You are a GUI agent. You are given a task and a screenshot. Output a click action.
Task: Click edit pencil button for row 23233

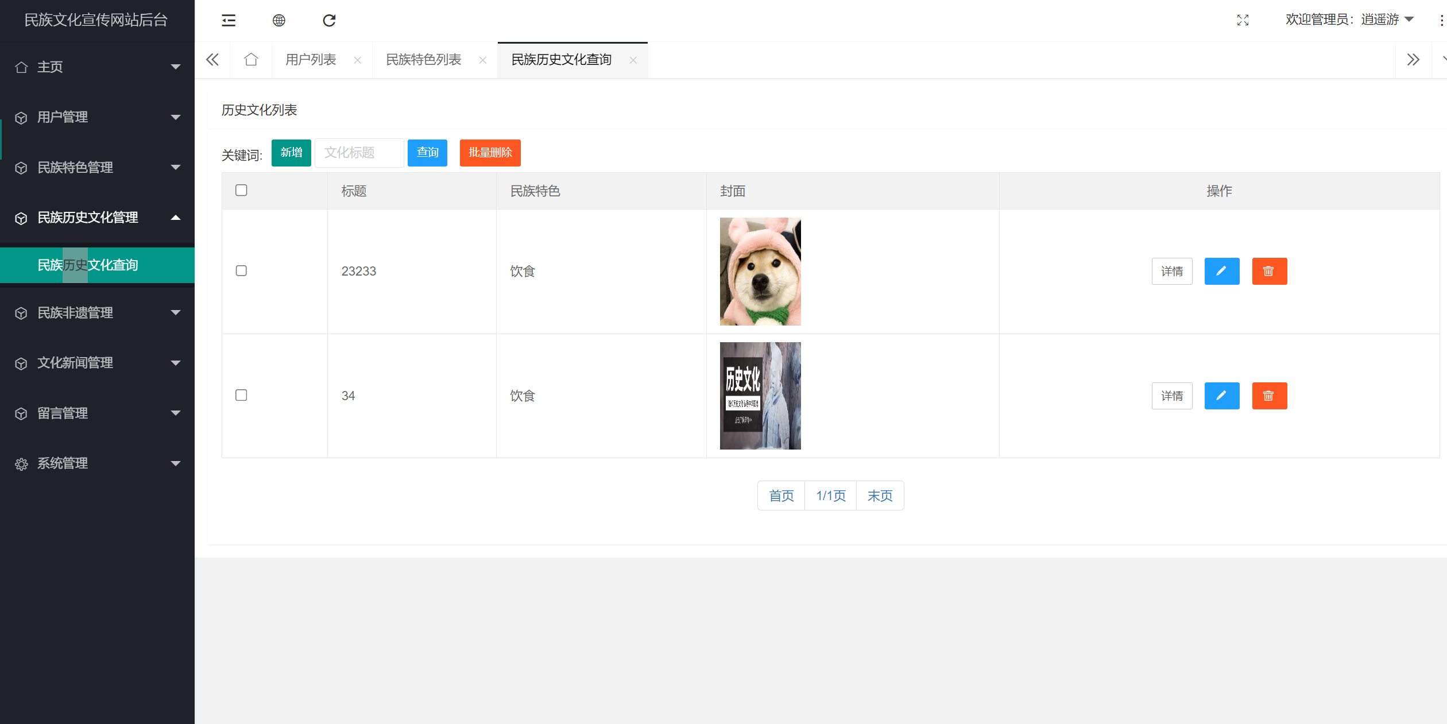tap(1221, 271)
